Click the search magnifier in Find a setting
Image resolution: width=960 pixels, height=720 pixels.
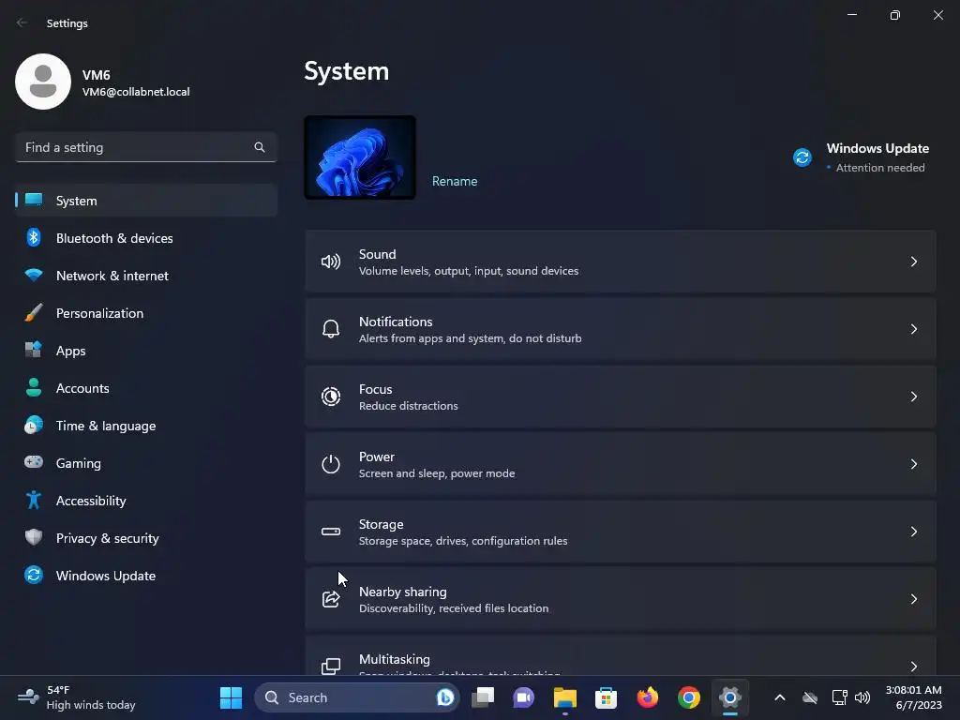260,147
